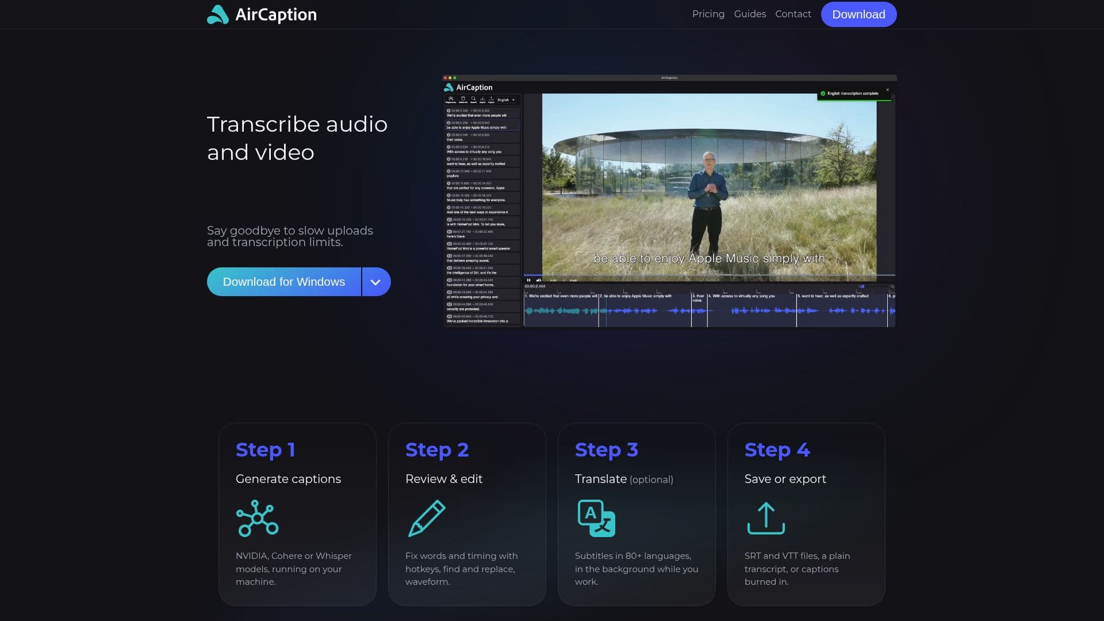Click the blue Download button in header

(858, 14)
